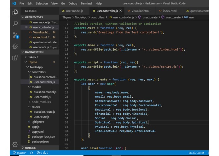
Task: Expand the node_modules folder
Action: [41, 102]
